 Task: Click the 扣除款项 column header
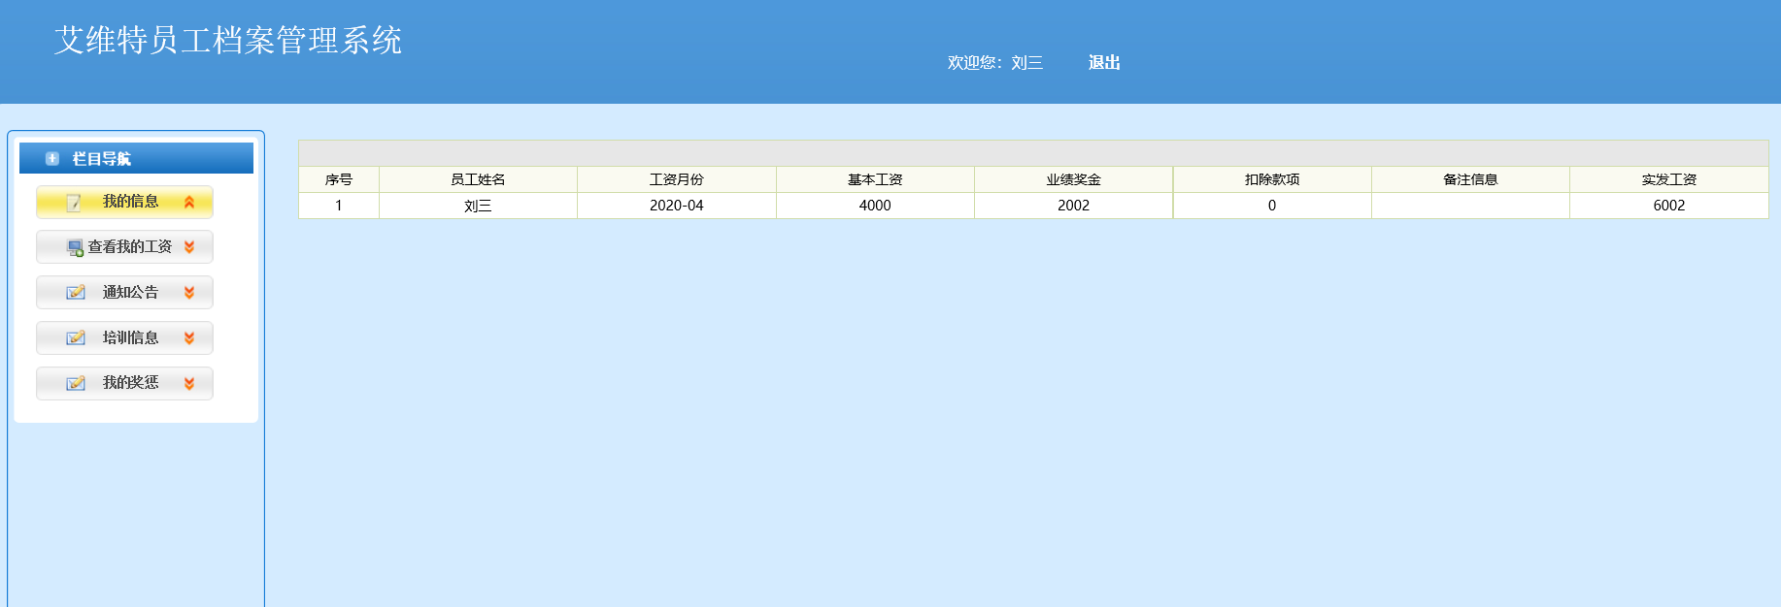[x=1272, y=179]
